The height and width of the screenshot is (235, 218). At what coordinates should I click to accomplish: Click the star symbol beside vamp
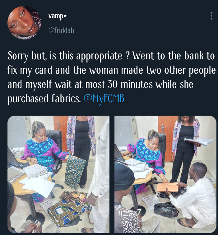65,16
